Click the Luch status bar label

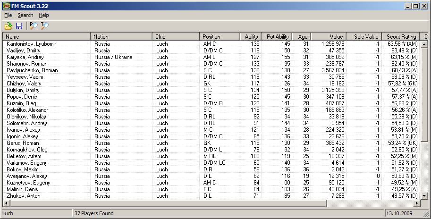click(8, 213)
